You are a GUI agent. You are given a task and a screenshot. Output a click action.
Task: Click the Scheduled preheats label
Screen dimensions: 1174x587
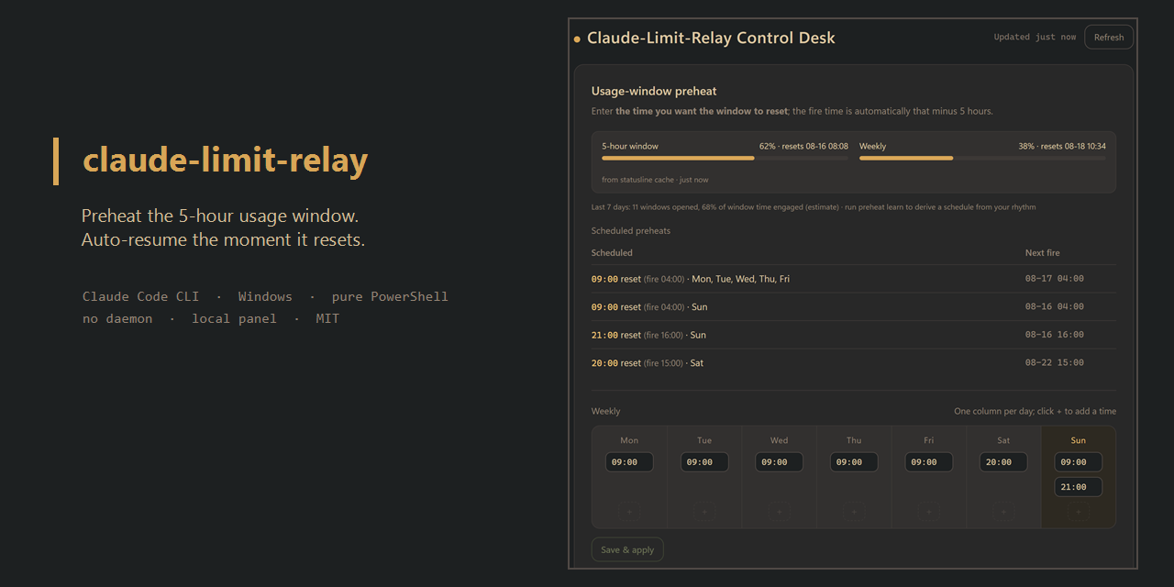(x=631, y=231)
